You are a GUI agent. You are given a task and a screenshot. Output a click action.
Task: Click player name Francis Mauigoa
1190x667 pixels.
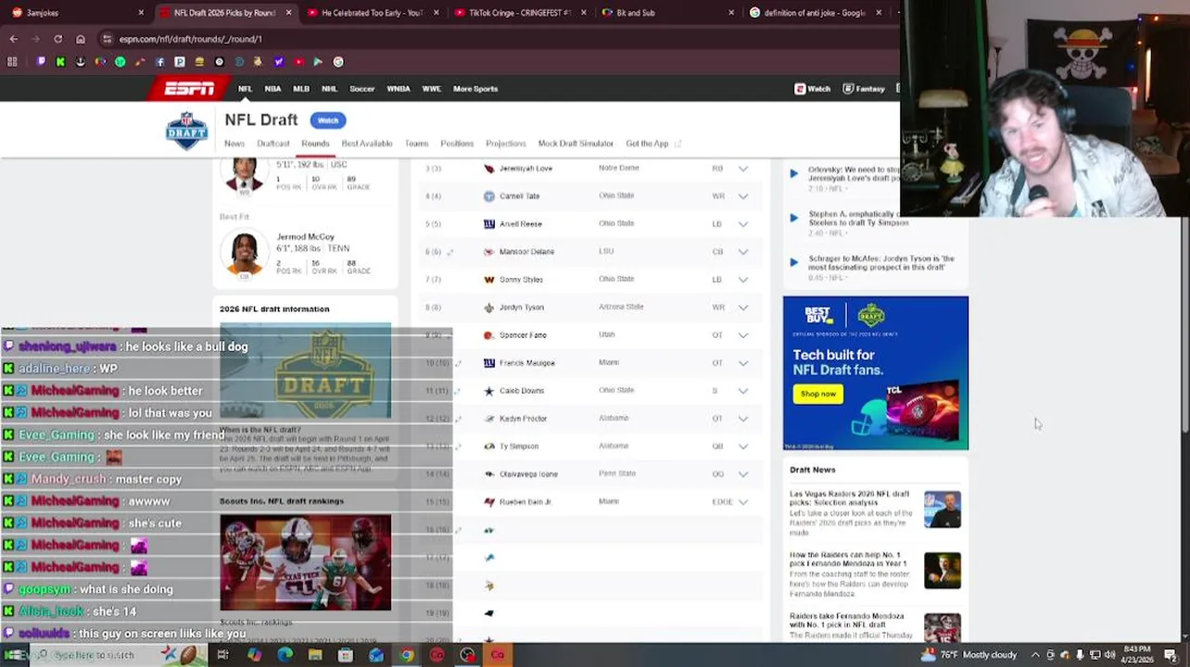pyautogui.click(x=526, y=363)
